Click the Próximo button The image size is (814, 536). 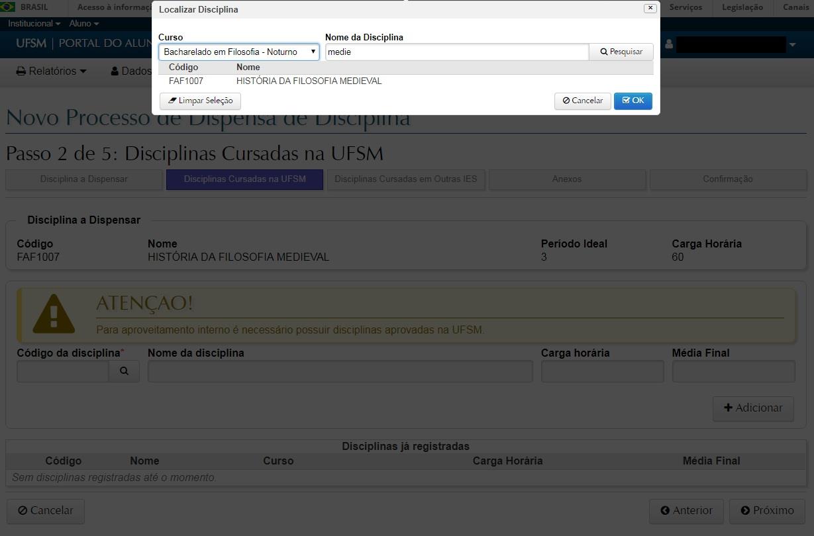click(766, 510)
